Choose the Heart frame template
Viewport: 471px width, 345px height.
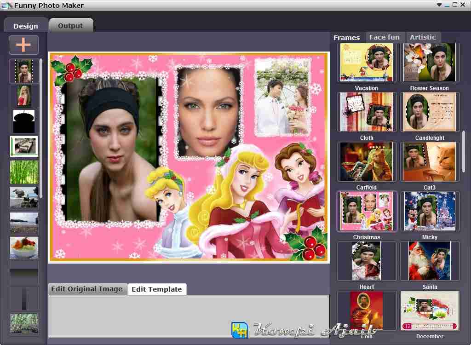(367, 261)
